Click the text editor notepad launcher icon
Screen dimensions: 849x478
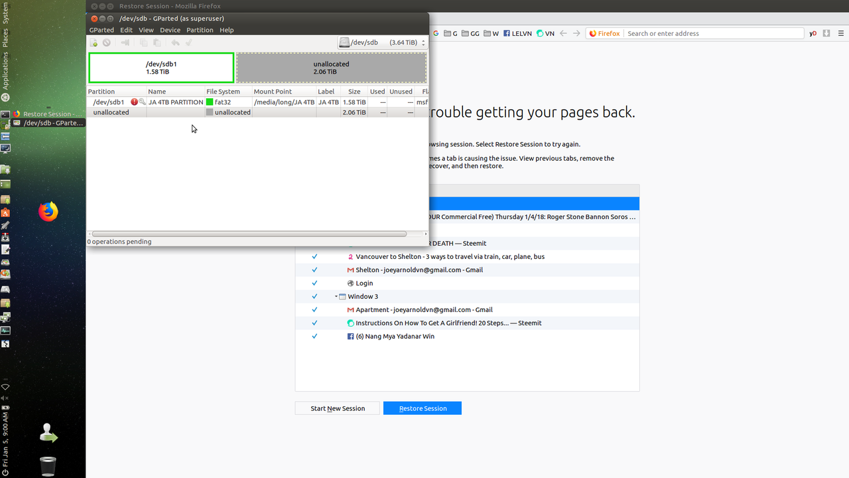point(5,250)
